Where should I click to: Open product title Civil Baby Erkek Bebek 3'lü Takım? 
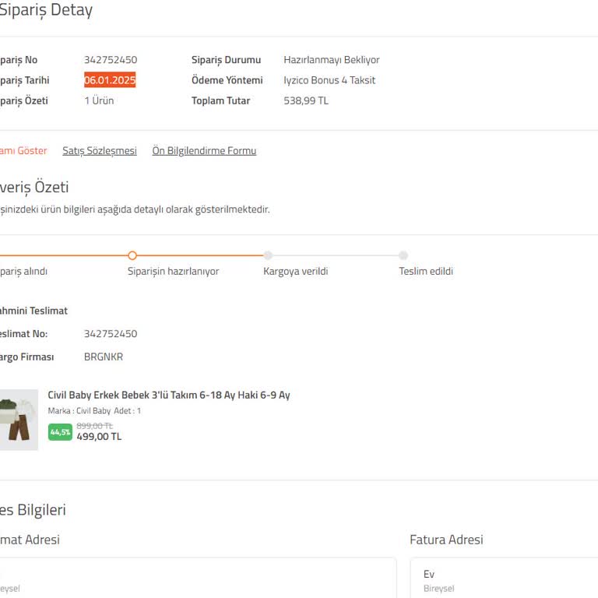[x=168, y=395]
